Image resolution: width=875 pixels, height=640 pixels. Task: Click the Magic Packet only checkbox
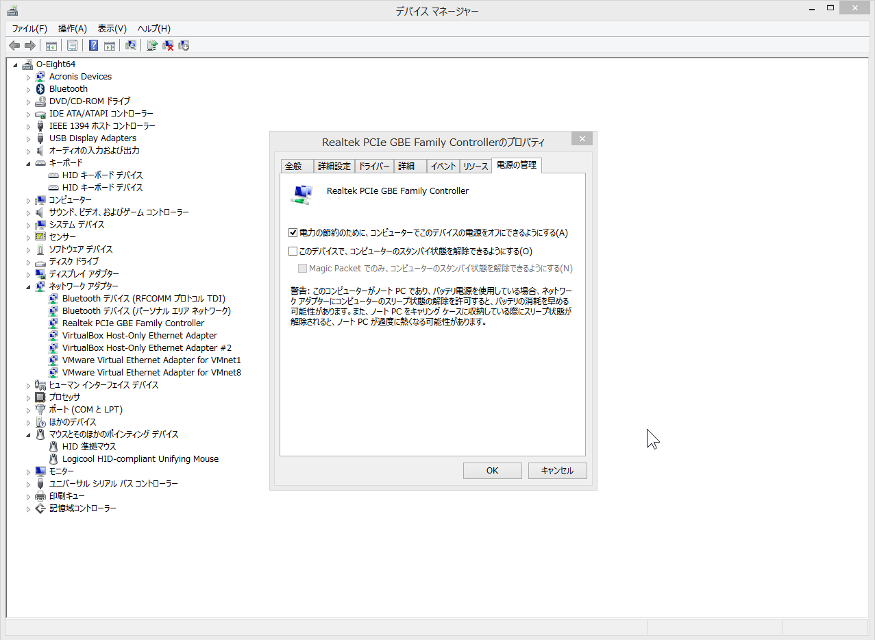[302, 269]
